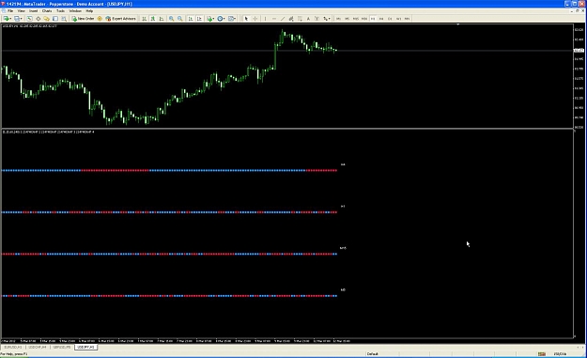Screen dimensions: 587x358
Task: Open the Indicators list dropdown
Action: (210, 19)
